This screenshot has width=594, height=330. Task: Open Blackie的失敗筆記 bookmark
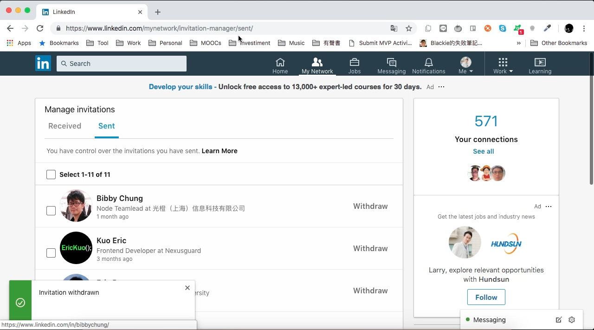451,43
